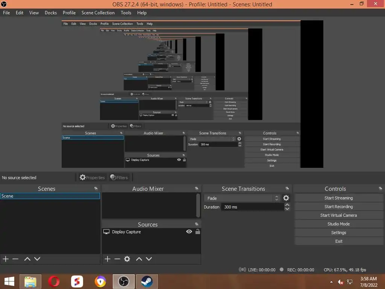Click Start Recording button
The width and height of the screenshot is (385, 289).
coord(339,207)
